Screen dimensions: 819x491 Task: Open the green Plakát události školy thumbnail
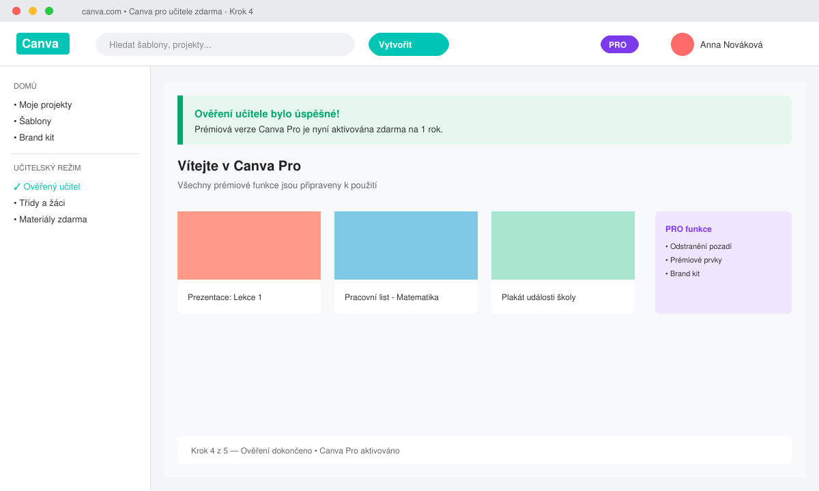point(563,245)
